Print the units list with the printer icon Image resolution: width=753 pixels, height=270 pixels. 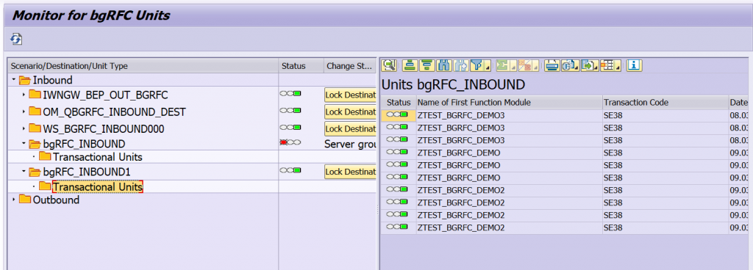pyautogui.click(x=552, y=65)
